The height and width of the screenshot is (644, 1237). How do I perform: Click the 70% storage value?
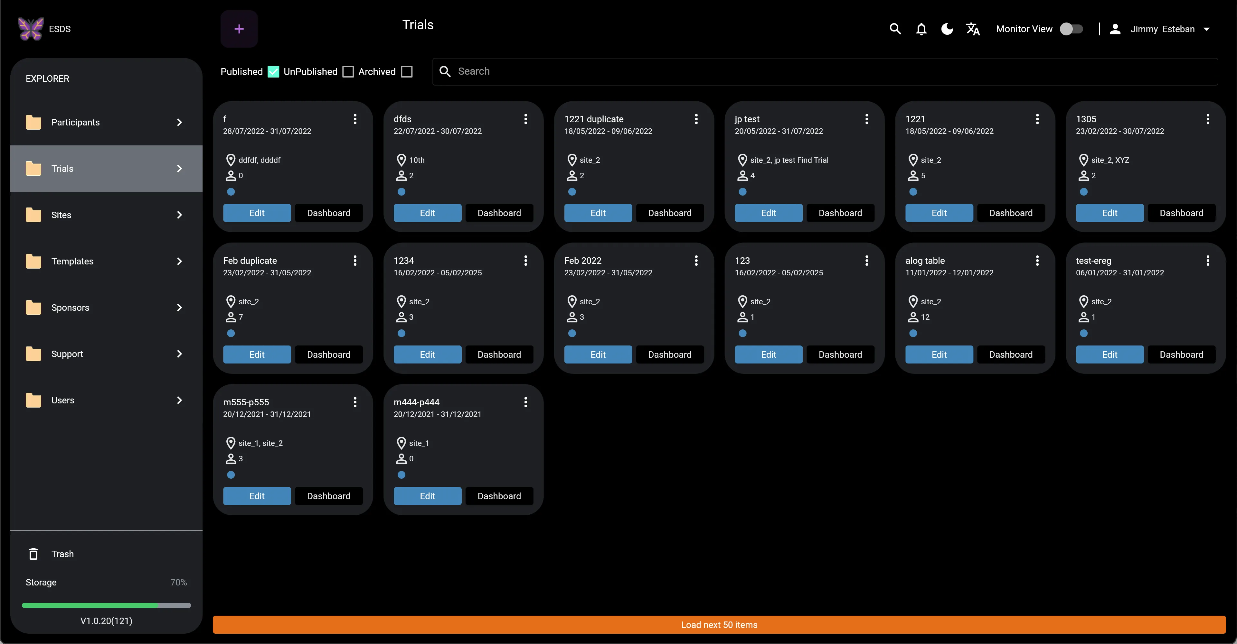[179, 582]
